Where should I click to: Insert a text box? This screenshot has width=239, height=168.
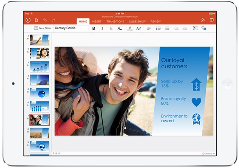(x=195, y=28)
